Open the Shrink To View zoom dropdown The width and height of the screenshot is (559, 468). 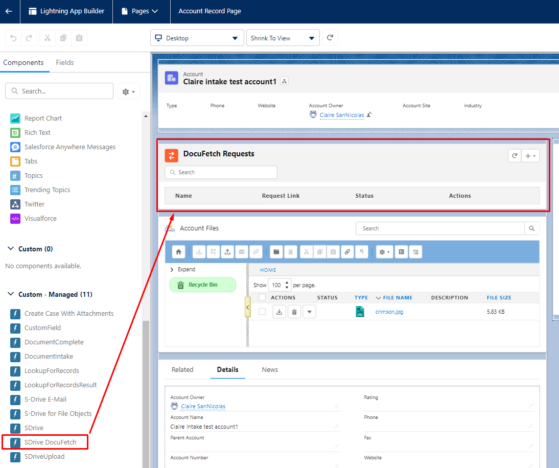point(283,38)
